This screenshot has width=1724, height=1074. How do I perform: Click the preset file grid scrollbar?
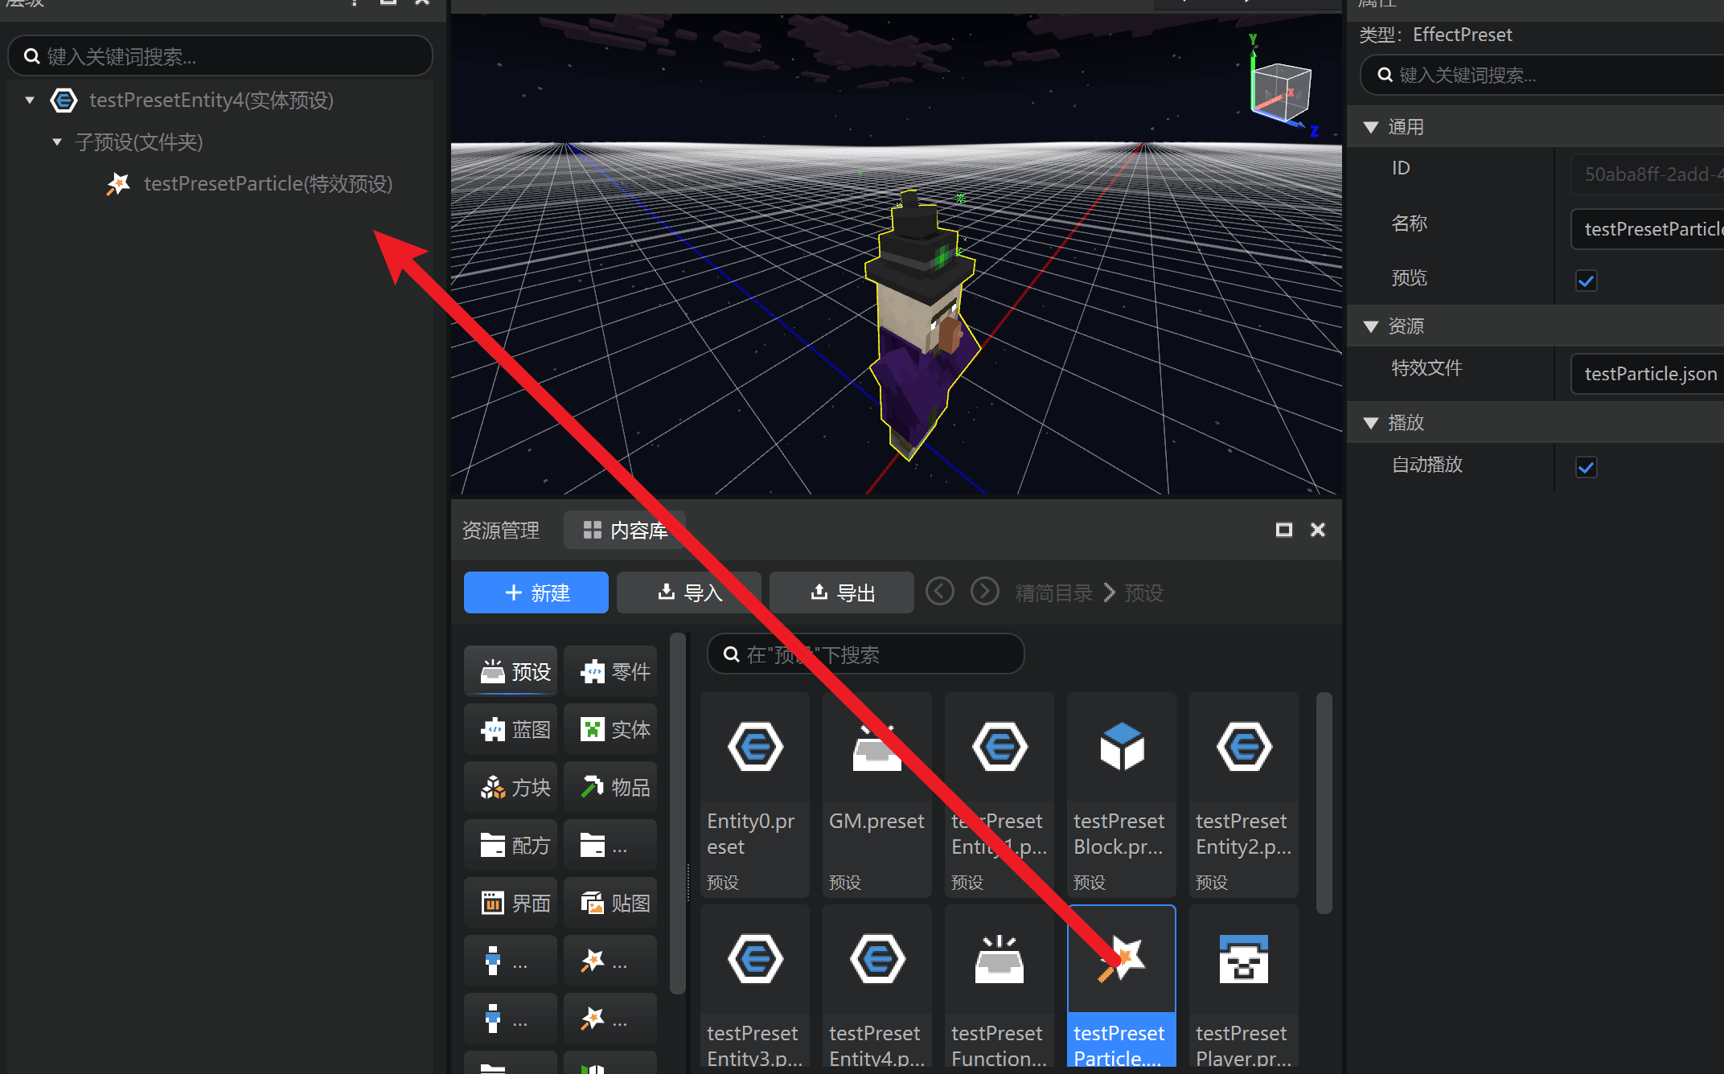point(1324,802)
